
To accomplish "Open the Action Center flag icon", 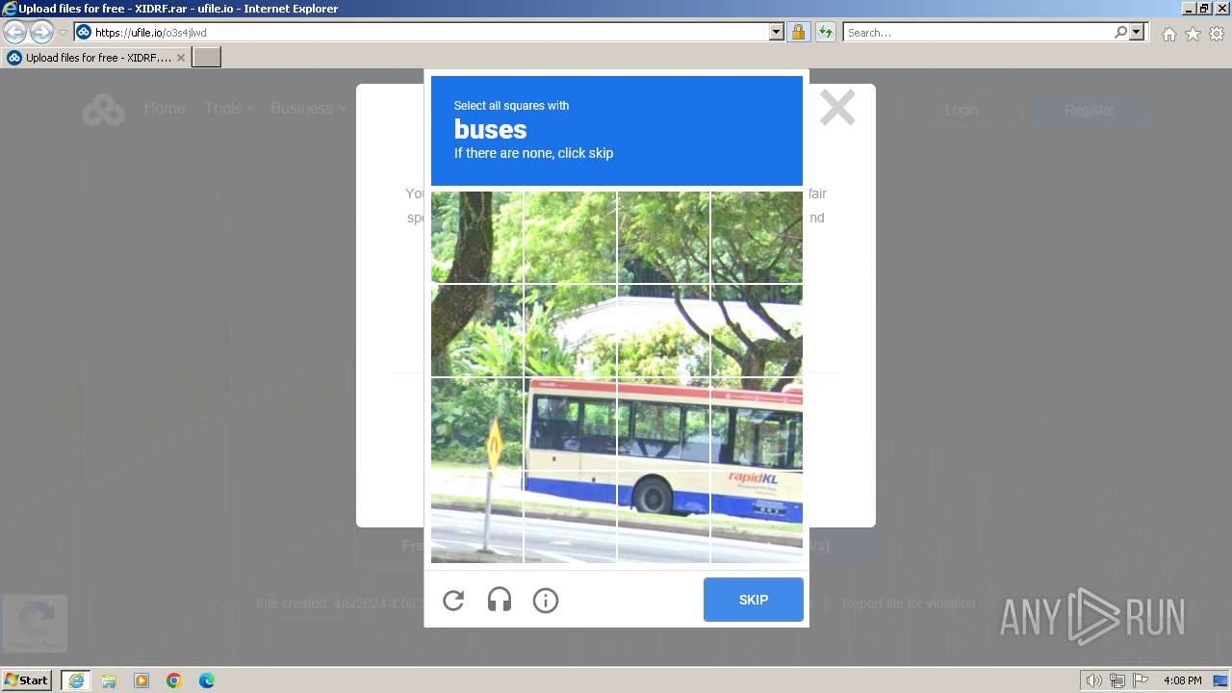I will click(x=1141, y=680).
